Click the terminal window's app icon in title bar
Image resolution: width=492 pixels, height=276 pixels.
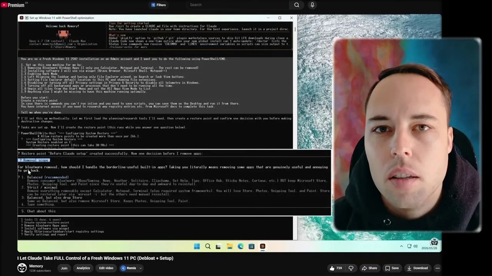(x=22, y=18)
